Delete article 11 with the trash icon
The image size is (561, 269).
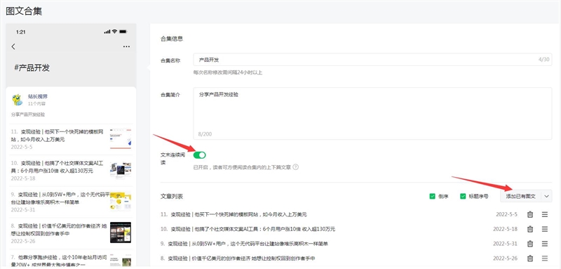coord(530,214)
